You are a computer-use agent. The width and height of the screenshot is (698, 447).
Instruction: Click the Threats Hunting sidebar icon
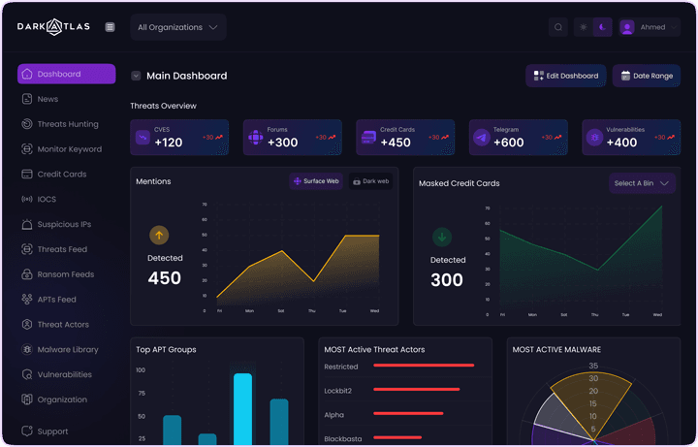point(27,124)
